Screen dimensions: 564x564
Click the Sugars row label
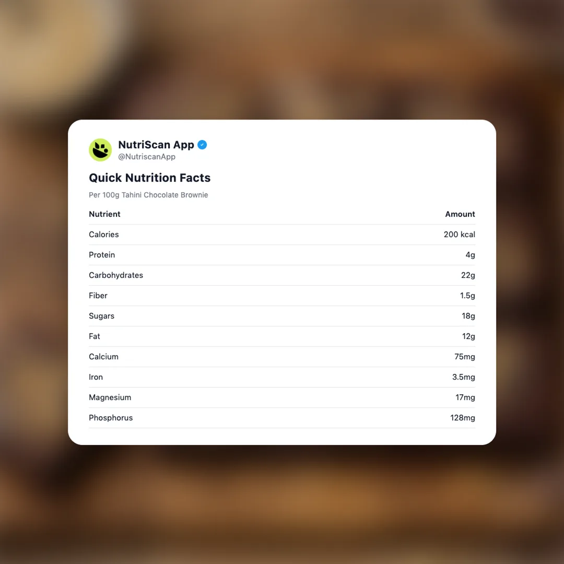click(x=101, y=316)
